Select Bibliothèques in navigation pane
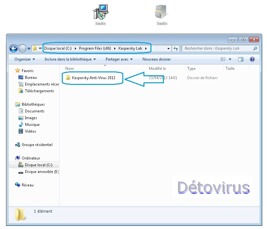This screenshot has height=229, width=267. coord(33,104)
